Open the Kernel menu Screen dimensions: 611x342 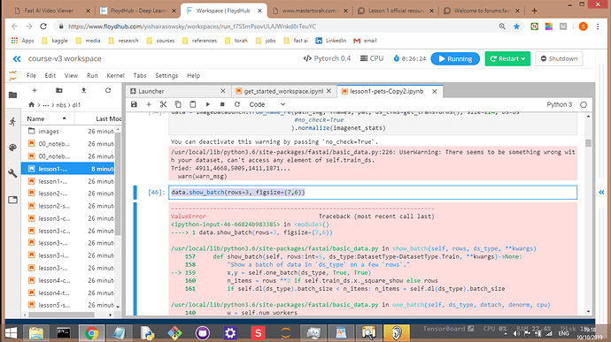[x=115, y=75]
